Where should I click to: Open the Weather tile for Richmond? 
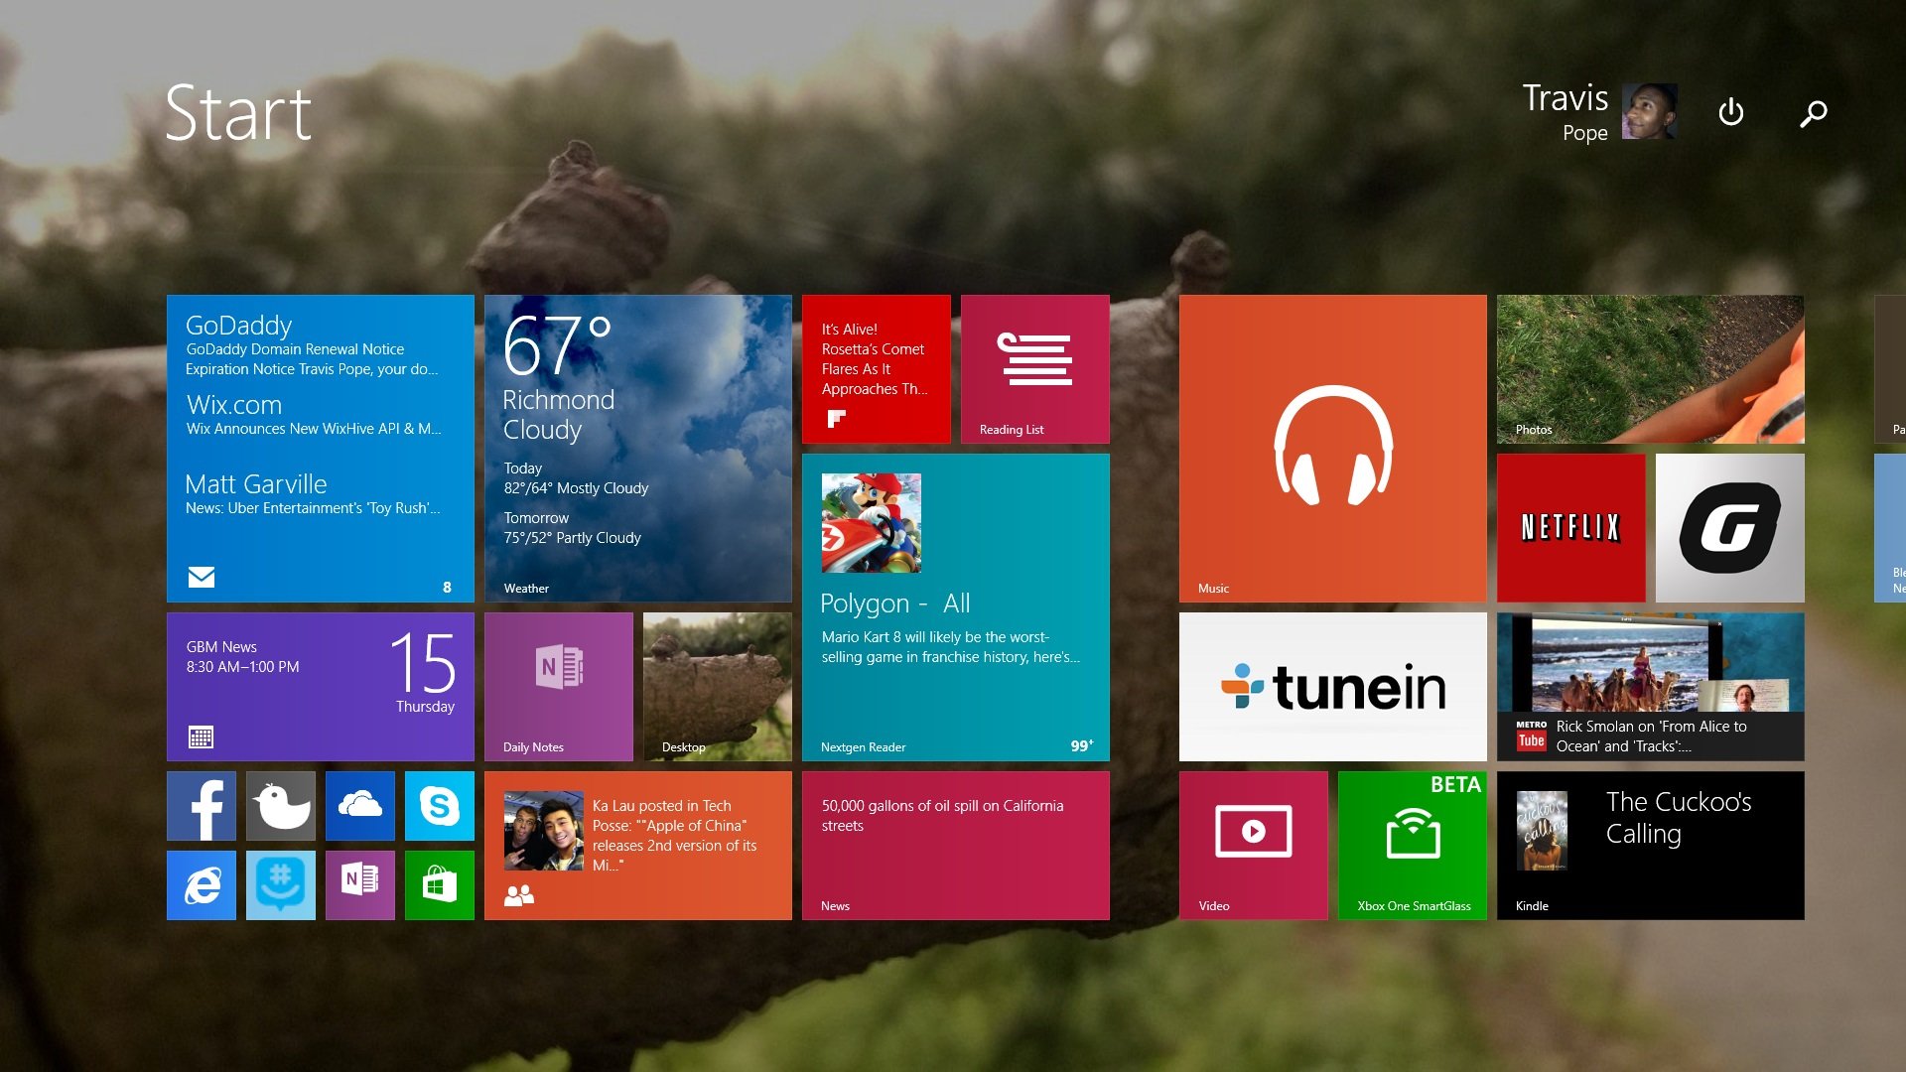click(637, 449)
